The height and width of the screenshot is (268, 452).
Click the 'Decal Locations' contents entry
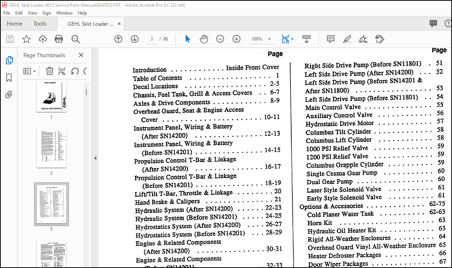156,87
